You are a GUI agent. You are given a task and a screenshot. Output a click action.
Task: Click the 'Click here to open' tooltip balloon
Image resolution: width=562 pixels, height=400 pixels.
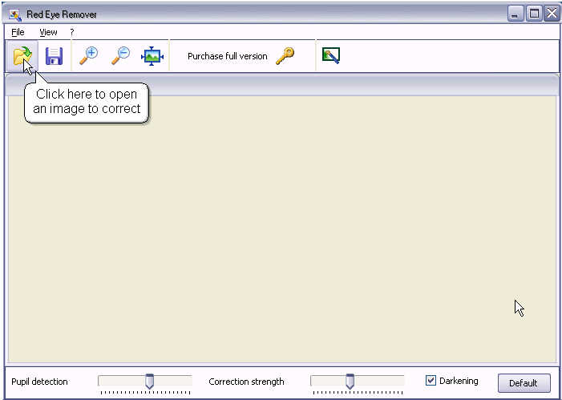click(x=87, y=103)
